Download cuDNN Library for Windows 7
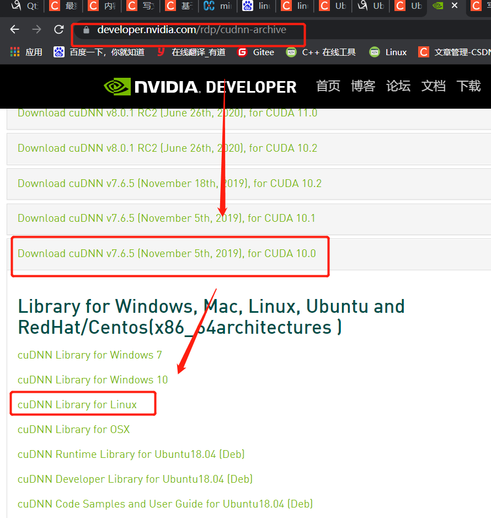This screenshot has height=518, width=491. [x=90, y=355]
